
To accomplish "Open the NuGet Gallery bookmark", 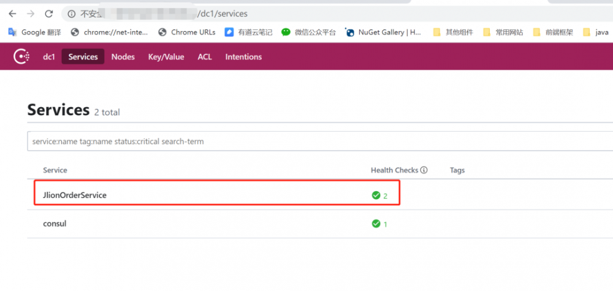I will pos(384,32).
